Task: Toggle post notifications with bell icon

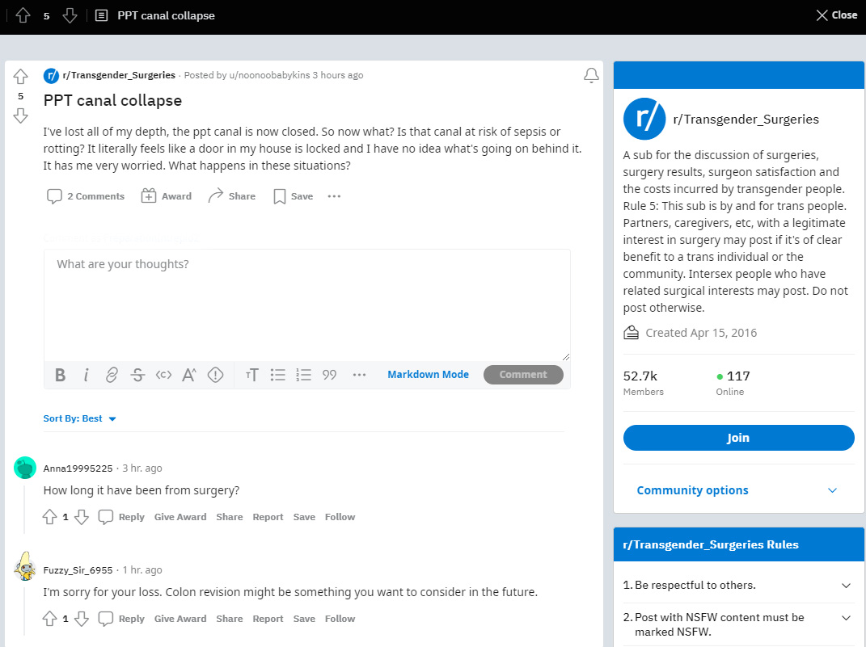Action: (591, 76)
